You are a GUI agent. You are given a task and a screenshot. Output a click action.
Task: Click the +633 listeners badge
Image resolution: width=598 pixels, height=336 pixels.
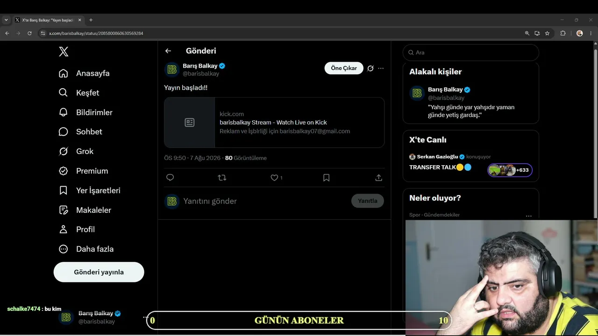[510, 170]
